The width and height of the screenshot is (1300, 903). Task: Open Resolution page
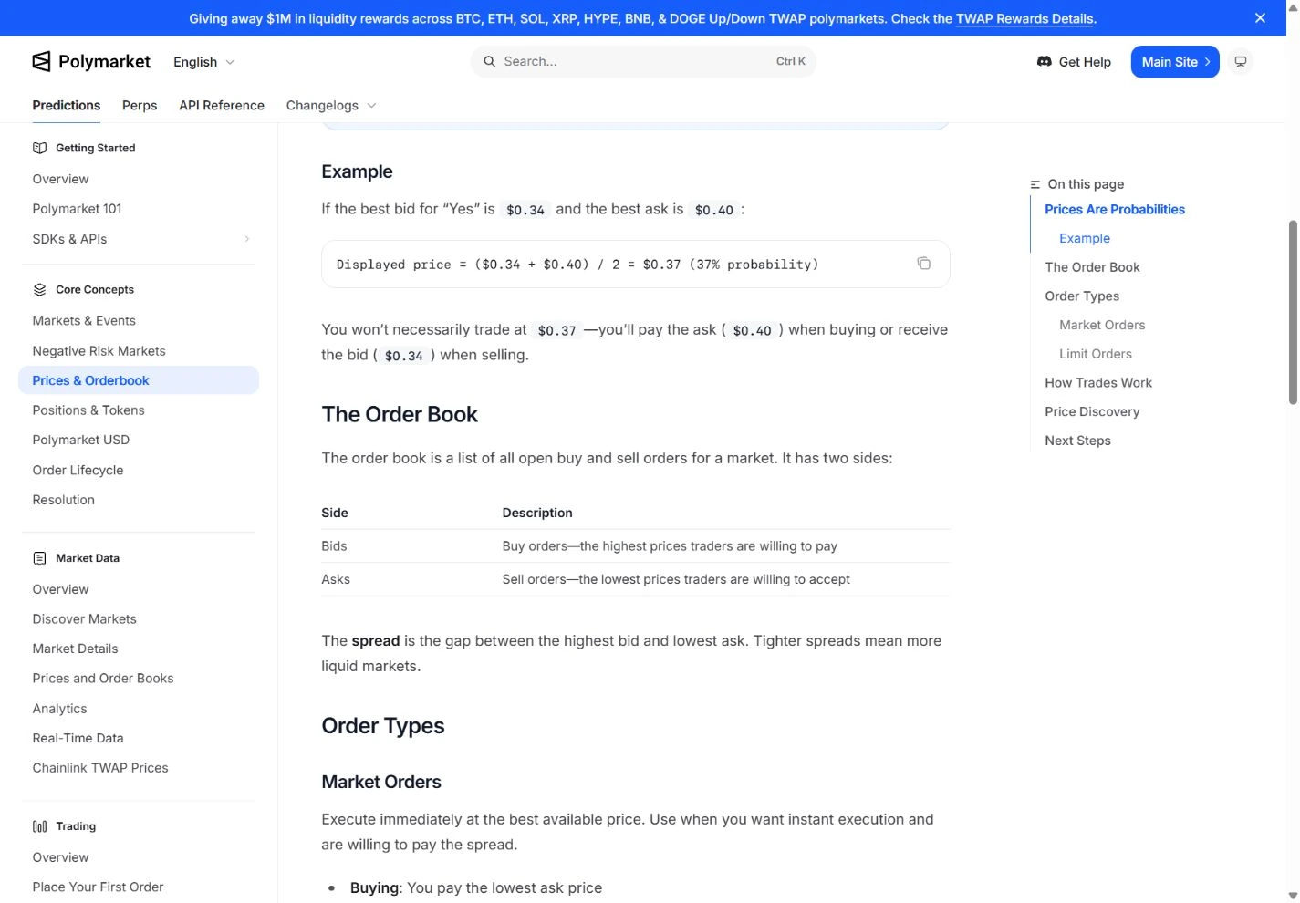point(63,500)
